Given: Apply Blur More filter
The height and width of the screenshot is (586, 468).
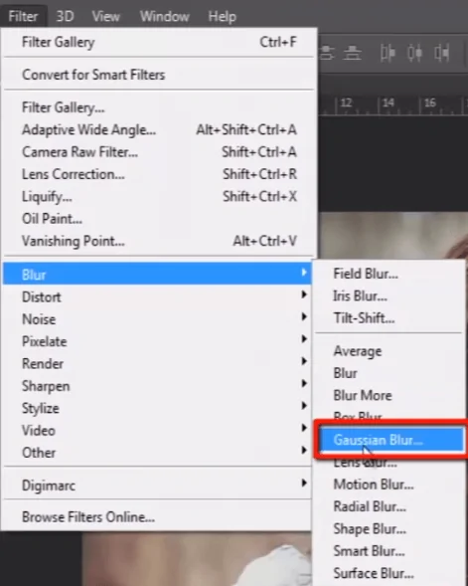Looking at the screenshot, I should (x=390, y=395).
